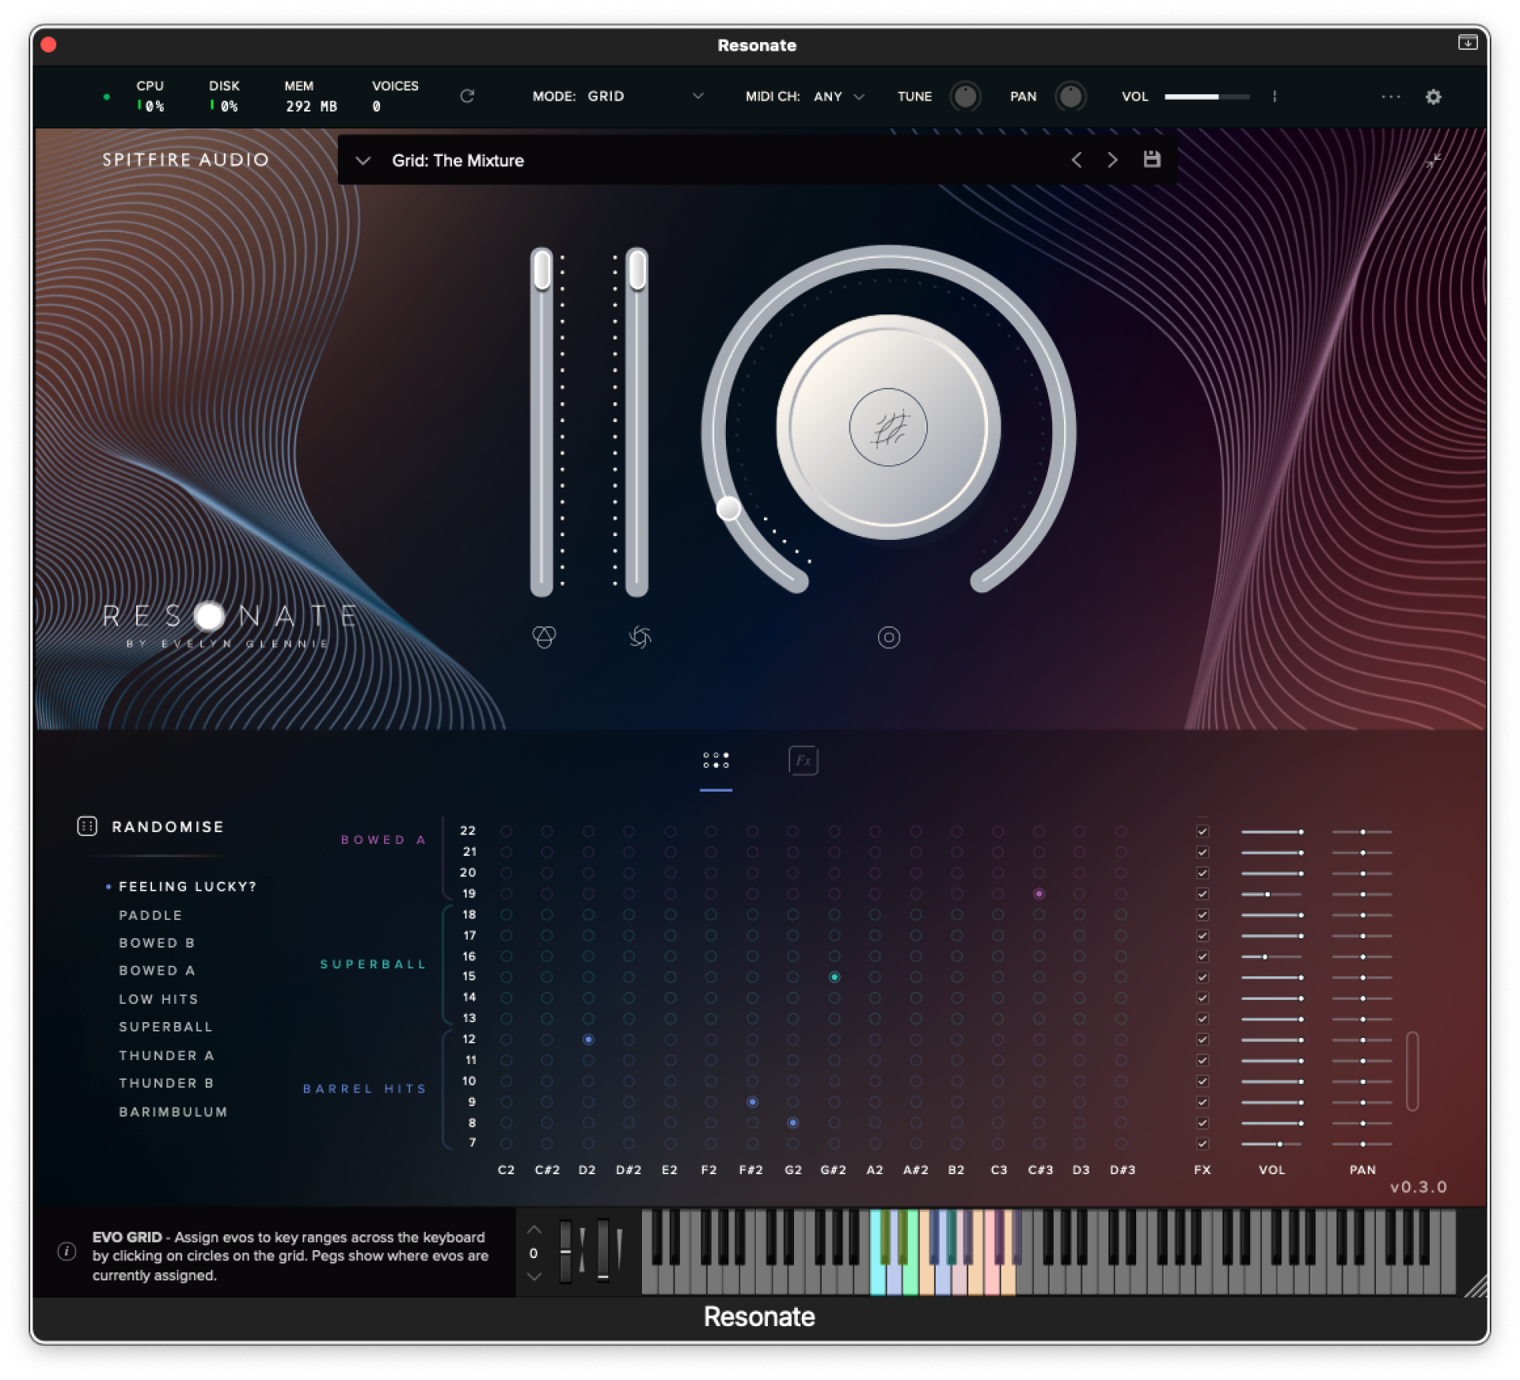This screenshot has width=1520, height=1380.
Task: Click the info icon by EVO GRID text
Action: point(67,1251)
